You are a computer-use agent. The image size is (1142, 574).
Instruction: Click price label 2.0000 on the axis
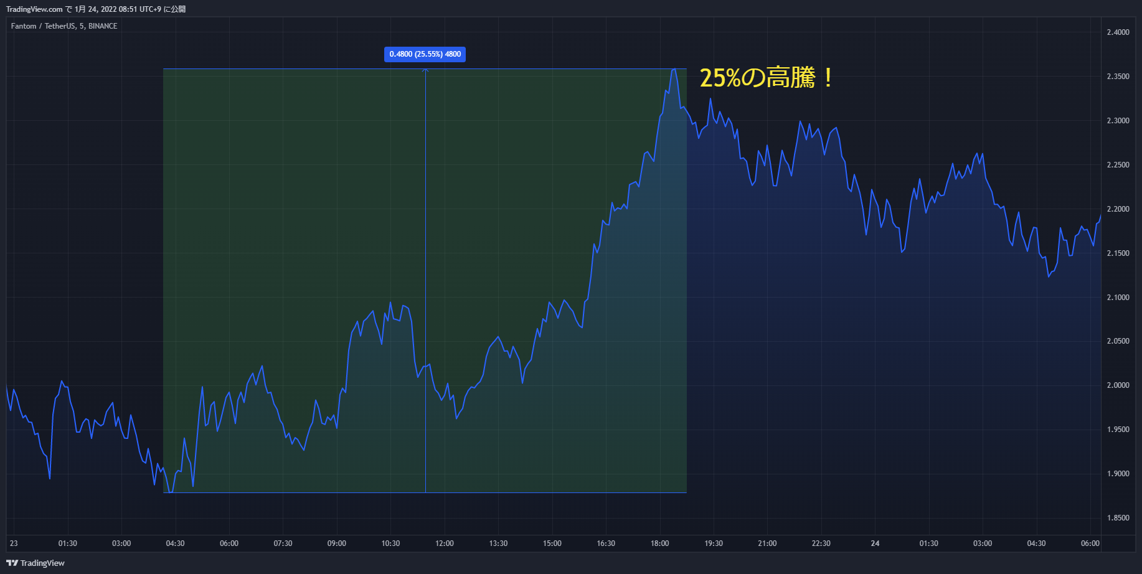[x=1118, y=385]
